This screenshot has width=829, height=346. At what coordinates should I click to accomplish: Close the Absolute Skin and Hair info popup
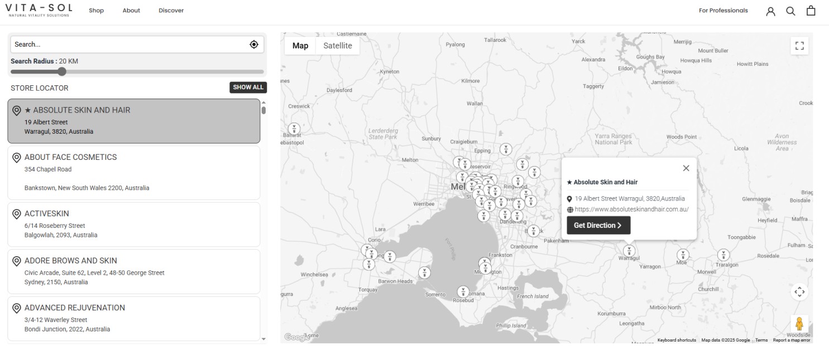click(x=686, y=168)
